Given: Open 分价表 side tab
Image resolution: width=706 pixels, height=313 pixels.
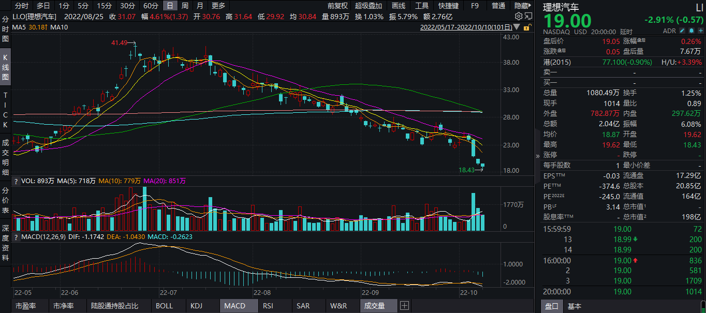Looking at the screenshot, I should (5, 200).
